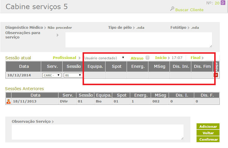Select the Energ. field in the current session
Image resolution: width=228 pixels, height=148 pixels.
point(137,75)
